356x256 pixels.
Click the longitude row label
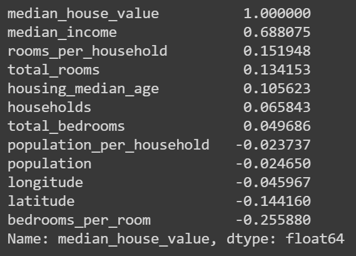pyautogui.click(x=46, y=183)
